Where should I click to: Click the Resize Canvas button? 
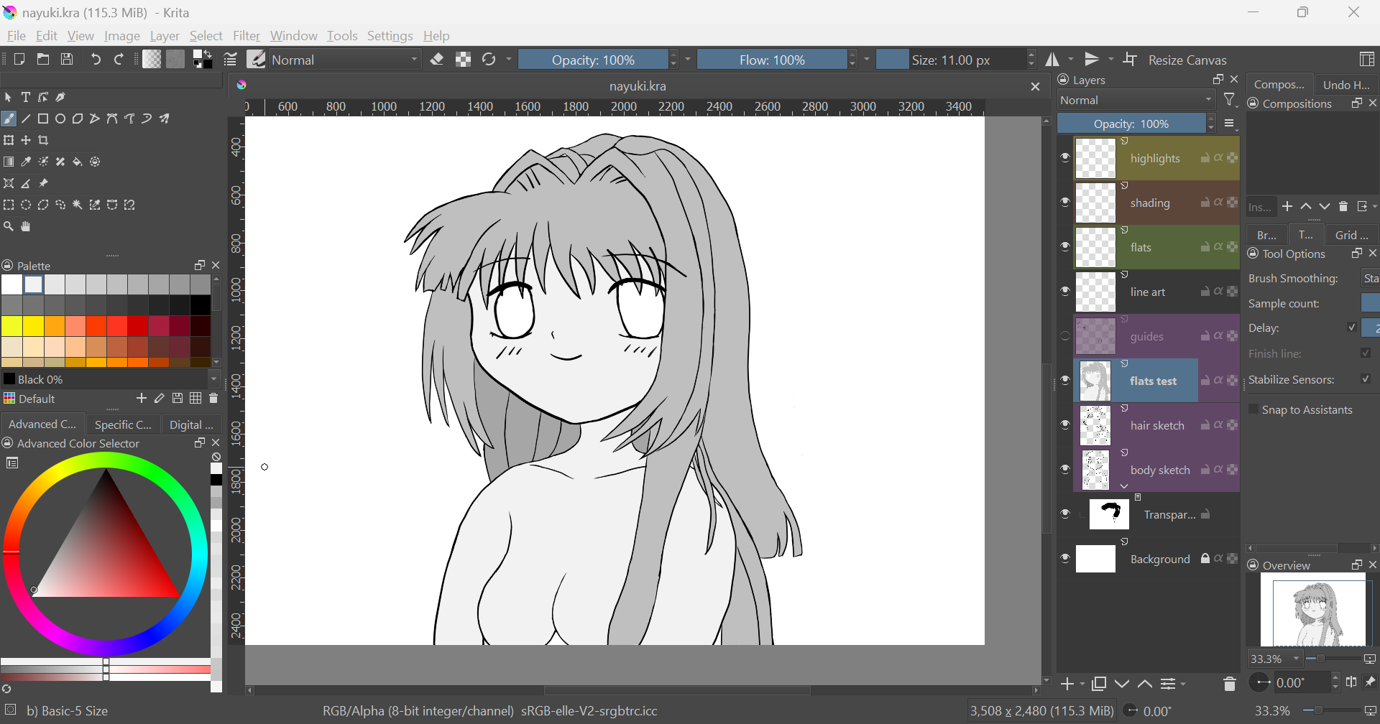1187,60
